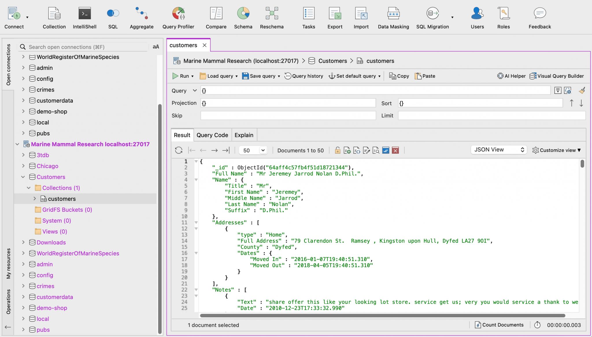This screenshot has width=592, height=337.
Task: Click the Visual Query Builder button
Action: (x=556, y=76)
